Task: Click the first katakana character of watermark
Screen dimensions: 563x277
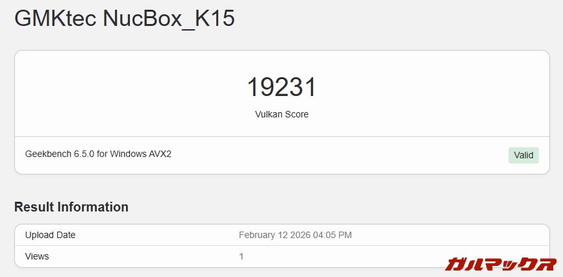Action: 457,264
